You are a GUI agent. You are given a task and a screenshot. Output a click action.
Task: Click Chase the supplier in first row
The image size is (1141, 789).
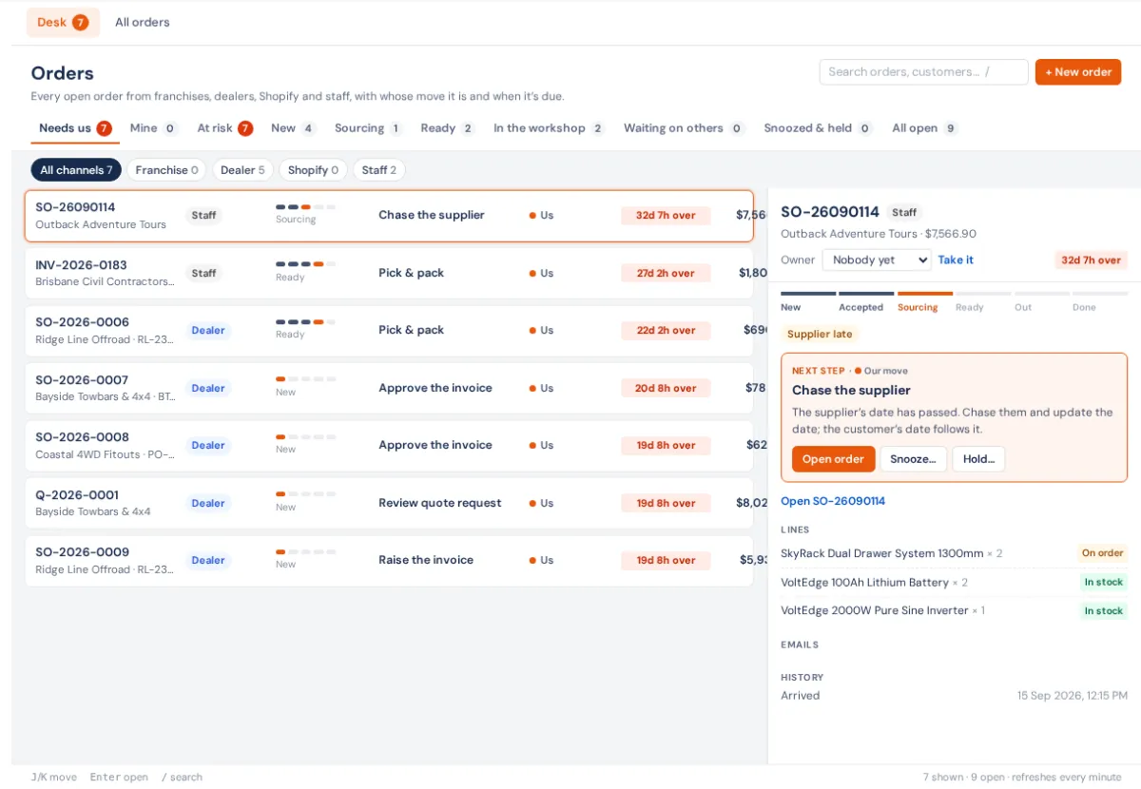click(x=432, y=215)
